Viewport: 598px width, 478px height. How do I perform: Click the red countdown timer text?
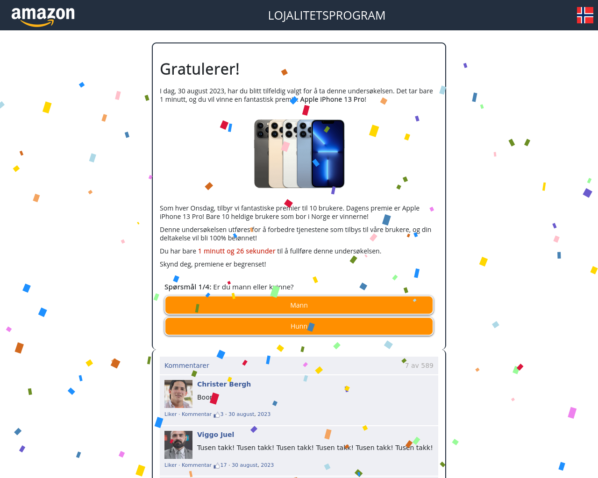[x=237, y=251]
